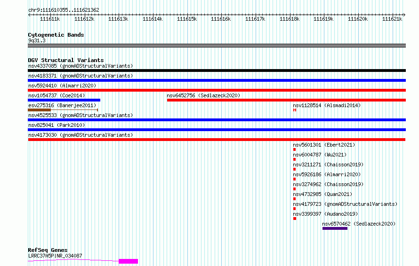Click red marker under nsv6004787

[294, 159]
